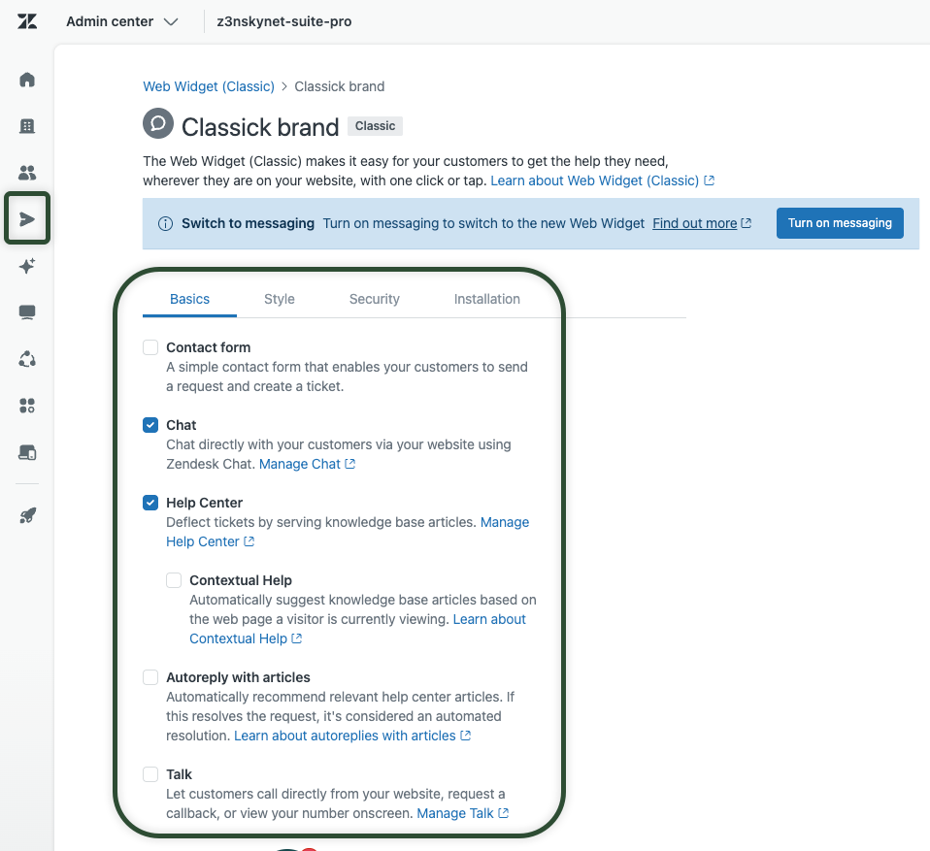Click the Classick brand page title

tap(260, 127)
